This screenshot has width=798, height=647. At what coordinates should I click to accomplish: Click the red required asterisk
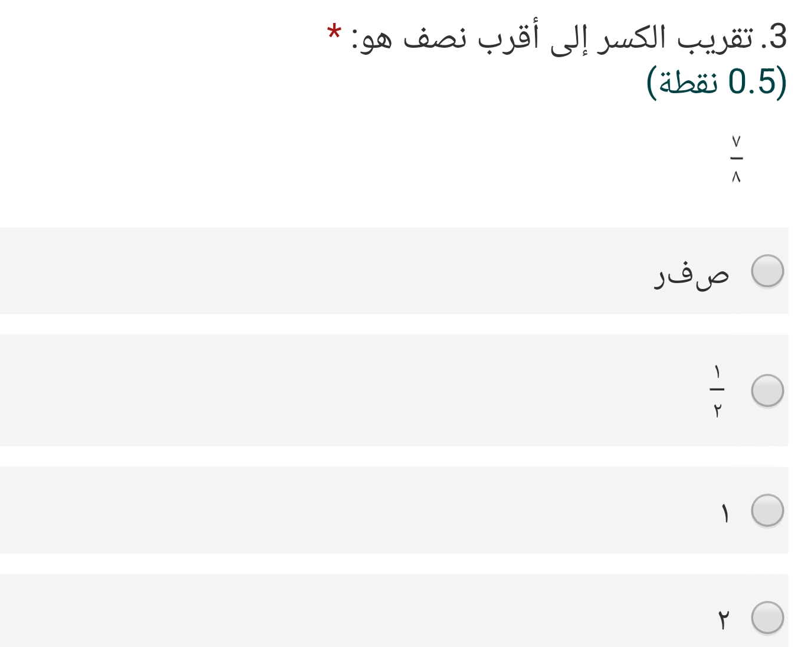[334, 32]
